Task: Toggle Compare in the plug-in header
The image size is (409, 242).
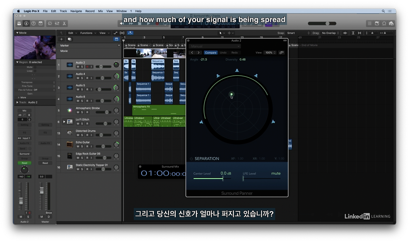Action: tap(211, 52)
